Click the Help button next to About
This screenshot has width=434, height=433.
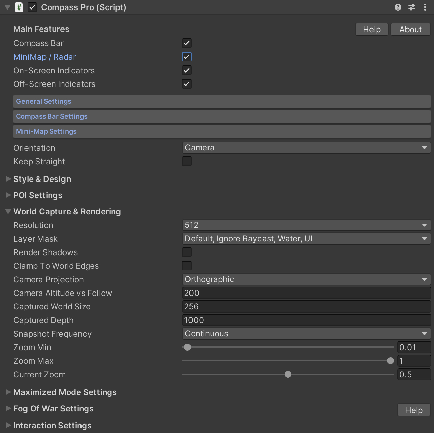click(x=372, y=30)
